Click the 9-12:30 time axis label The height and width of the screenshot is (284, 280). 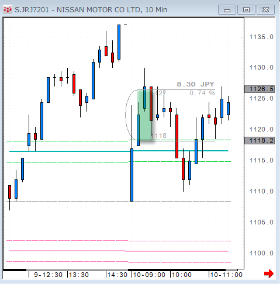tap(48, 275)
